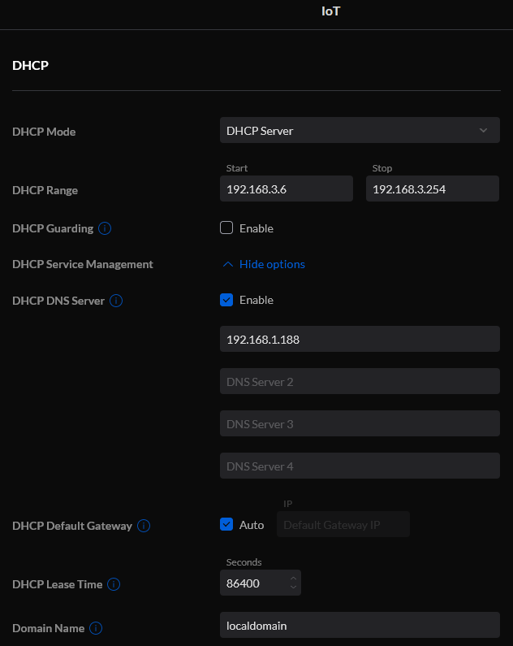Image resolution: width=513 pixels, height=646 pixels.
Task: Open info icon for DHCP Default Gateway
Action: [x=144, y=526]
